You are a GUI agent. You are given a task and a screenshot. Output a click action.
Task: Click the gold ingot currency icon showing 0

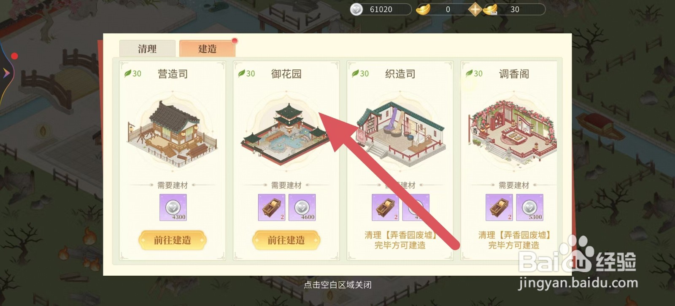tap(423, 9)
